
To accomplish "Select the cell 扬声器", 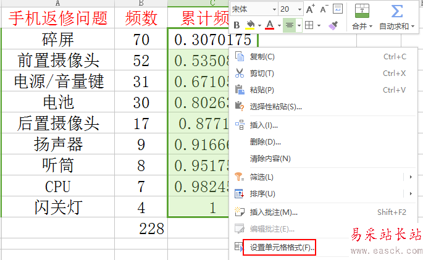I will [58, 144].
